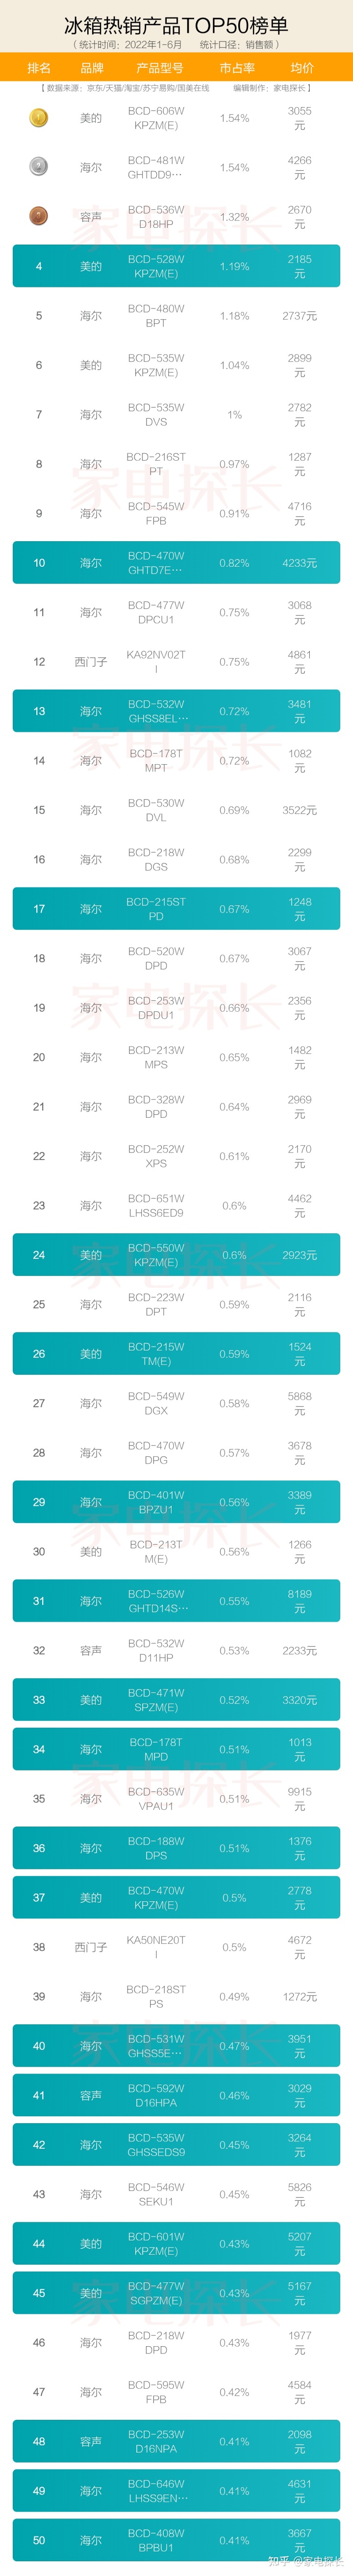Select highlighted row ranked 4 美的
Image resolution: width=353 pixels, height=2576 pixels.
coord(176,266)
